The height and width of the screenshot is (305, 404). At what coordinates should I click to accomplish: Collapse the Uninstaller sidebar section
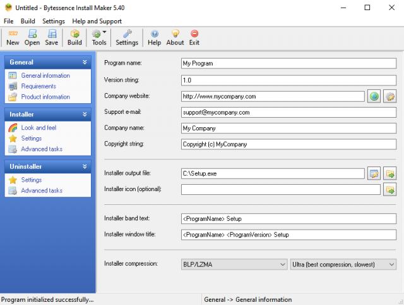tap(85, 166)
